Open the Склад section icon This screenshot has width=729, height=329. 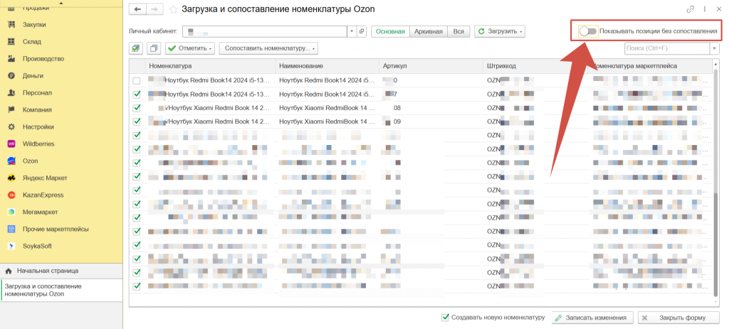[11, 41]
